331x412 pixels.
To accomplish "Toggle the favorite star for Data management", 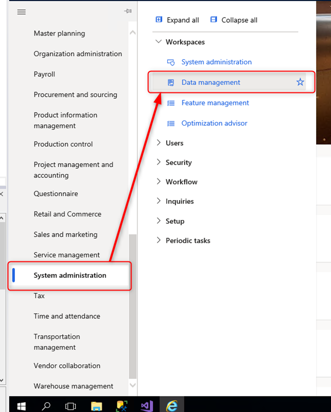I will pos(300,82).
